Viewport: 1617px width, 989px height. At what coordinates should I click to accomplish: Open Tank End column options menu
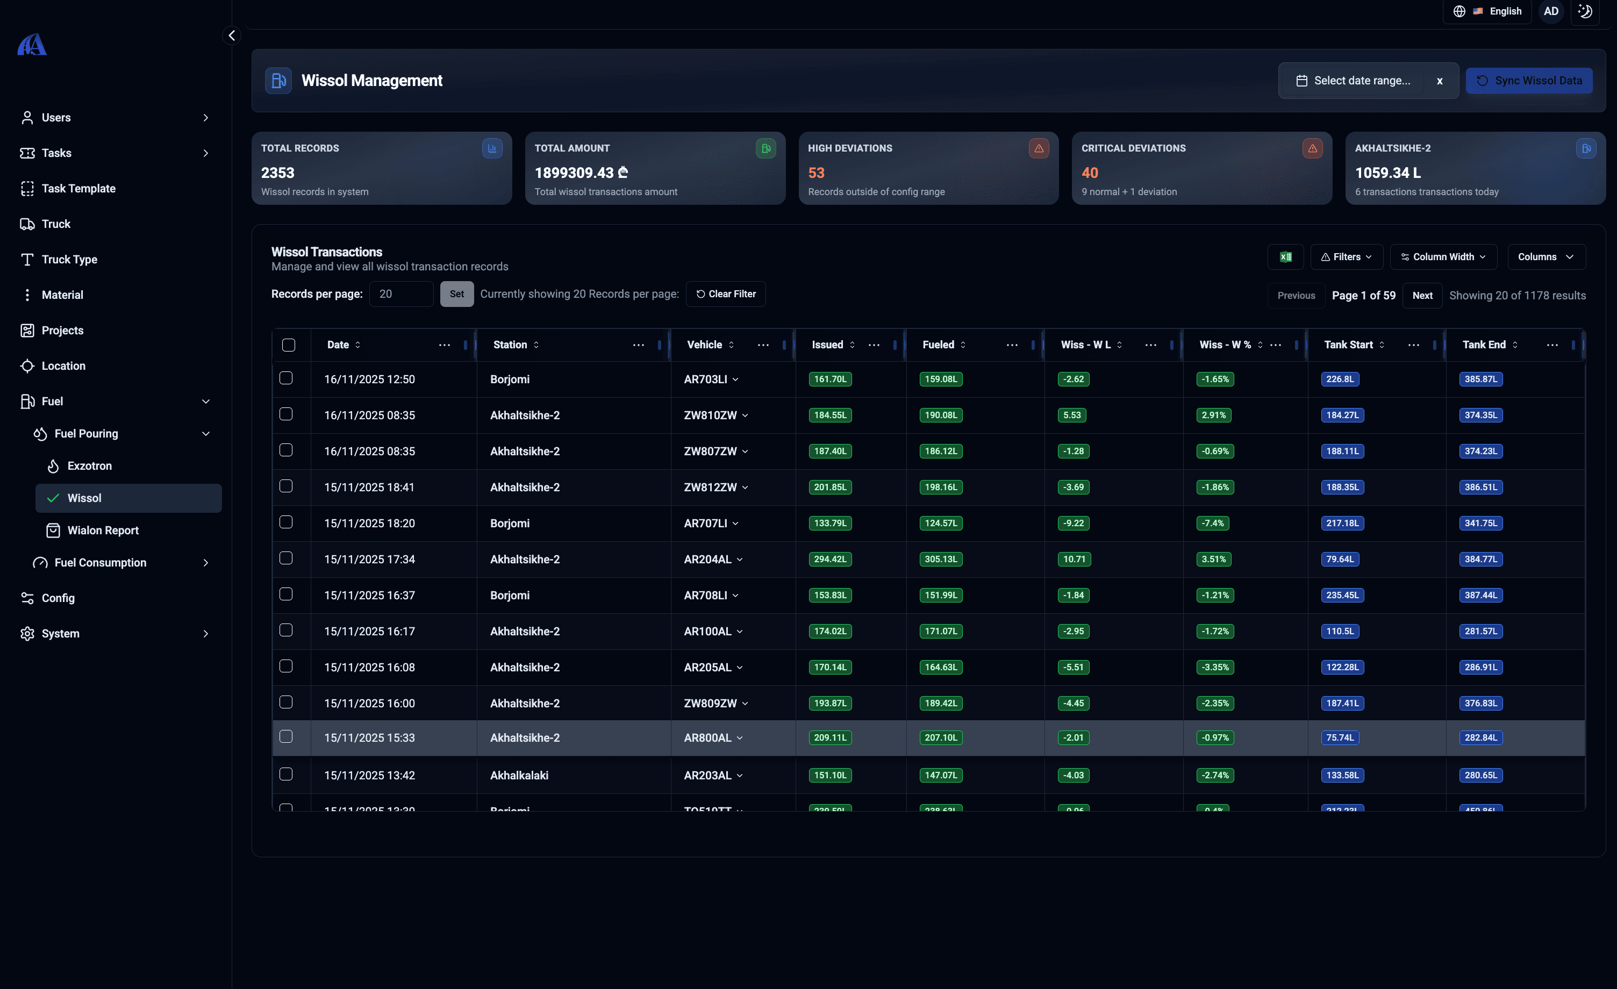point(1552,345)
